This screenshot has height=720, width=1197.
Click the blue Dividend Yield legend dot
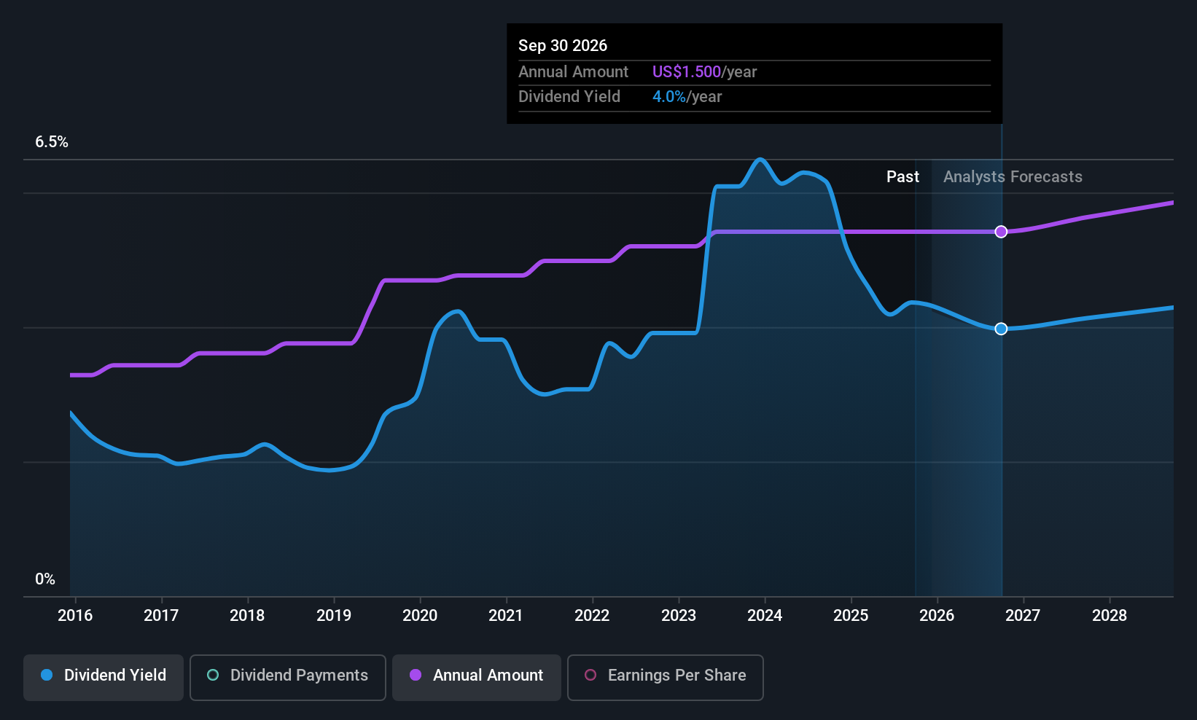[x=47, y=675]
